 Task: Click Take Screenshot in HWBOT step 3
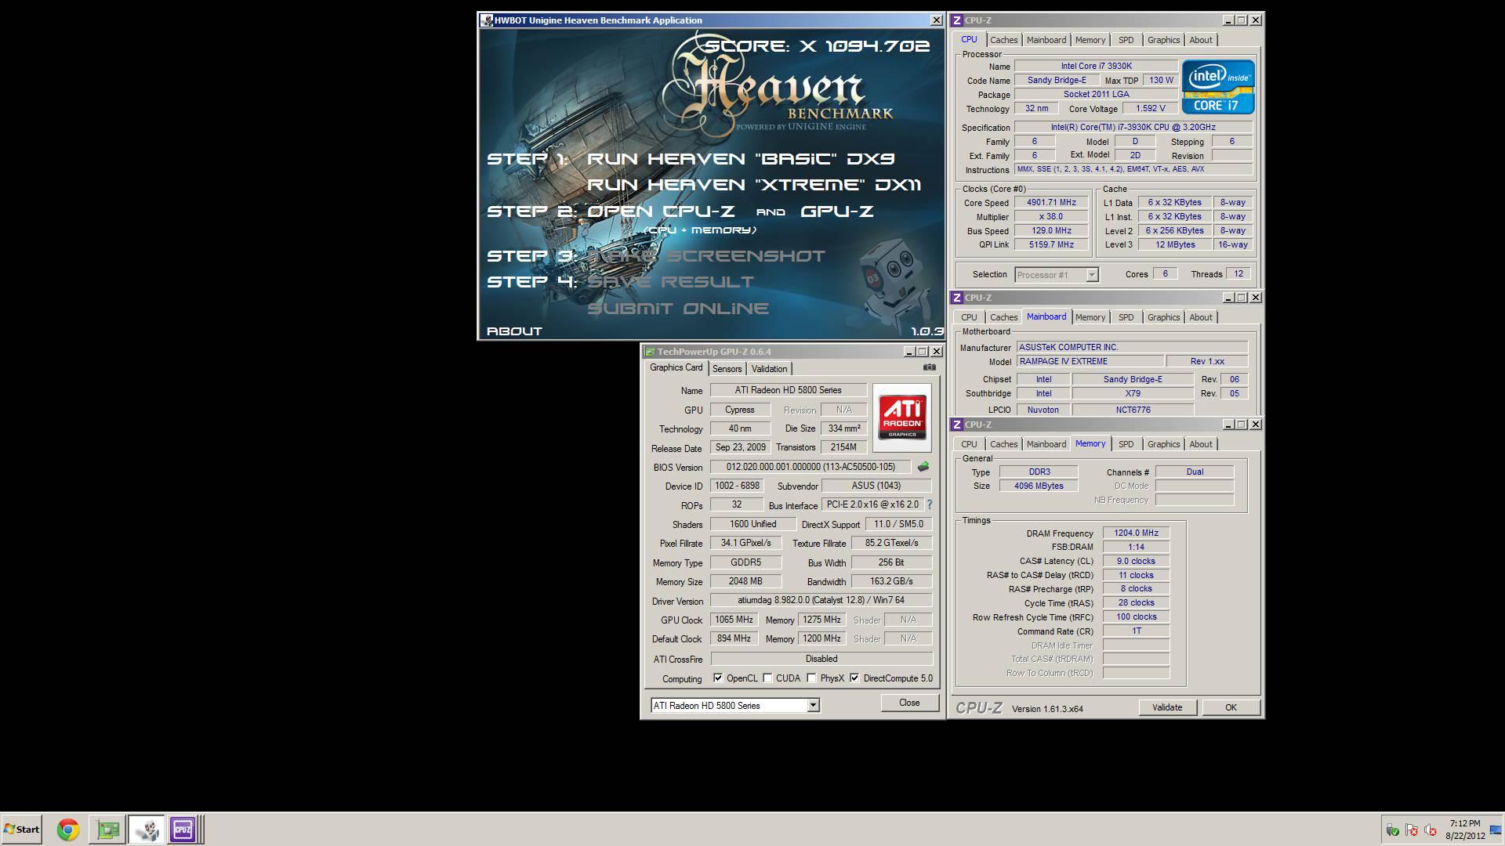(x=706, y=256)
